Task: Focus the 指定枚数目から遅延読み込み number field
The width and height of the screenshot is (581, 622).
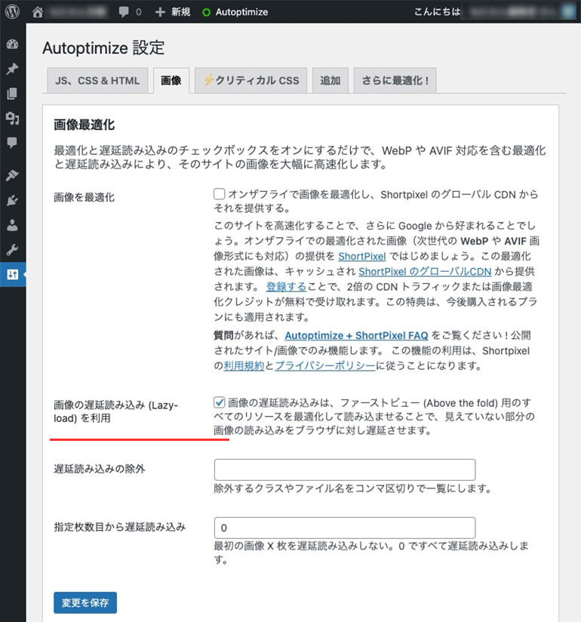Action: 345,528
